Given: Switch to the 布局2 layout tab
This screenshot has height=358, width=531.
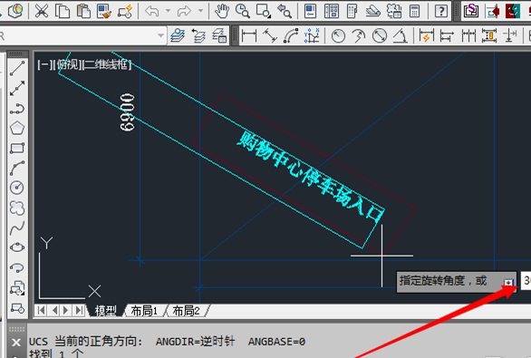Looking at the screenshot, I should pos(187,311).
